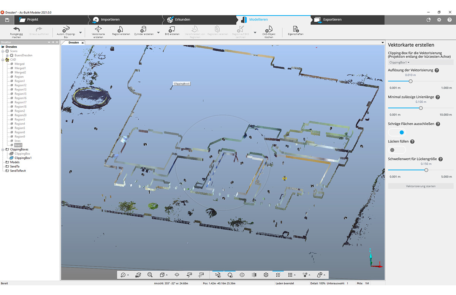Click the settings gear in title bar
The image size is (456, 295).
[439, 20]
